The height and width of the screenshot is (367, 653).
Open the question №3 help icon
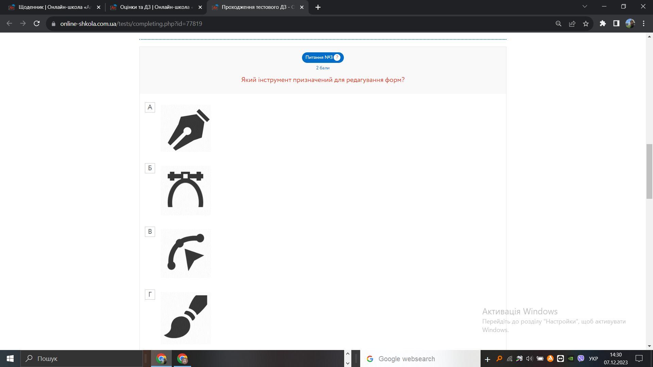[x=337, y=57]
